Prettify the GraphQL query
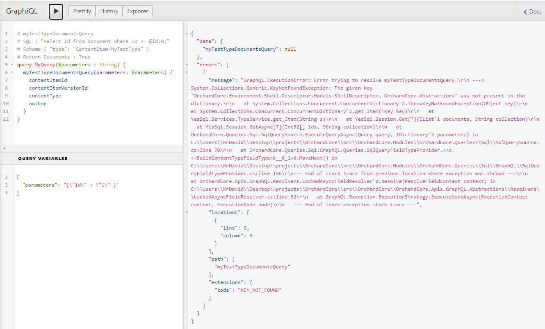The image size is (545, 329). [82, 11]
